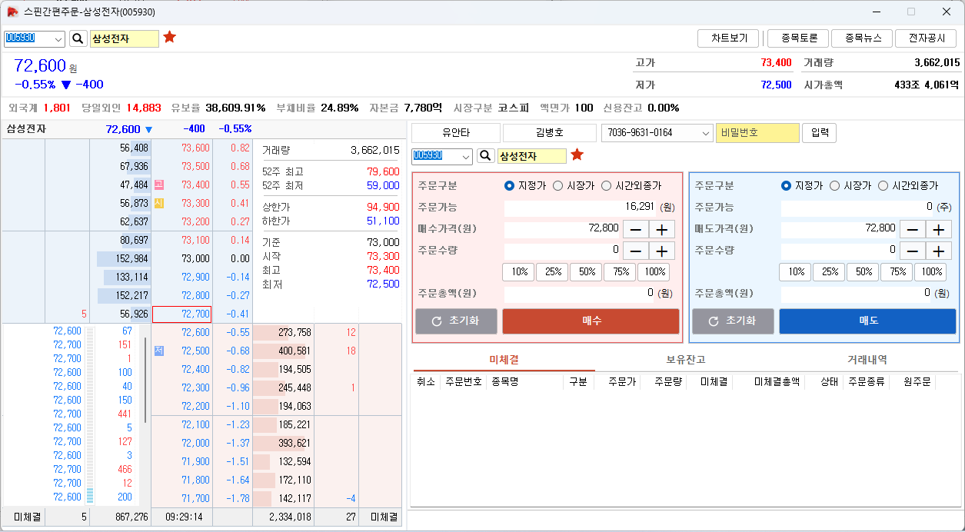Click the blue 매도 sell button

pos(868,321)
